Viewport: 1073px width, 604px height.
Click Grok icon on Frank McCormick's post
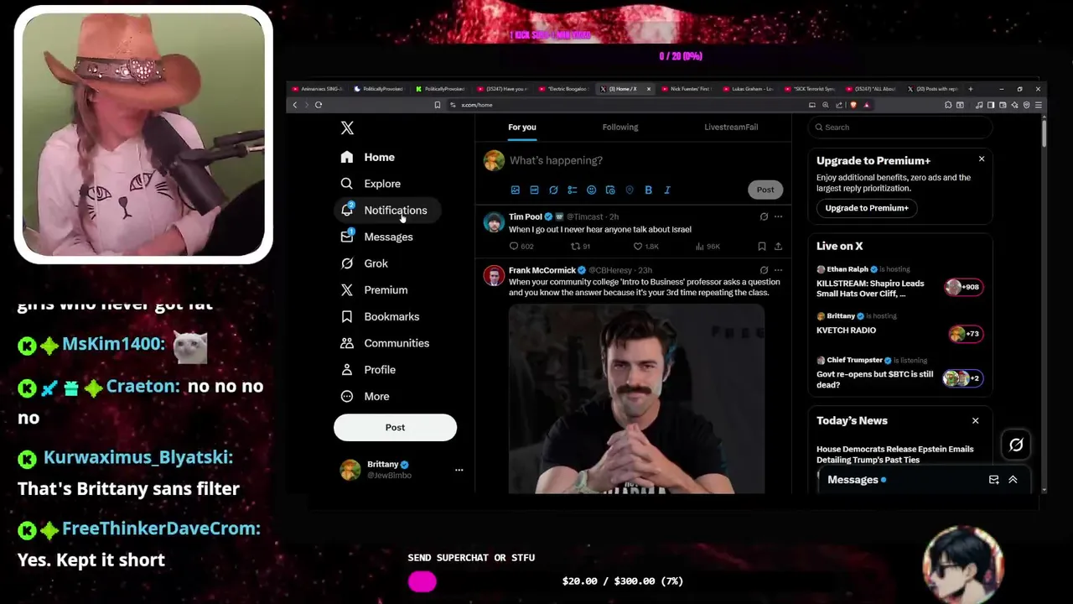point(764,270)
